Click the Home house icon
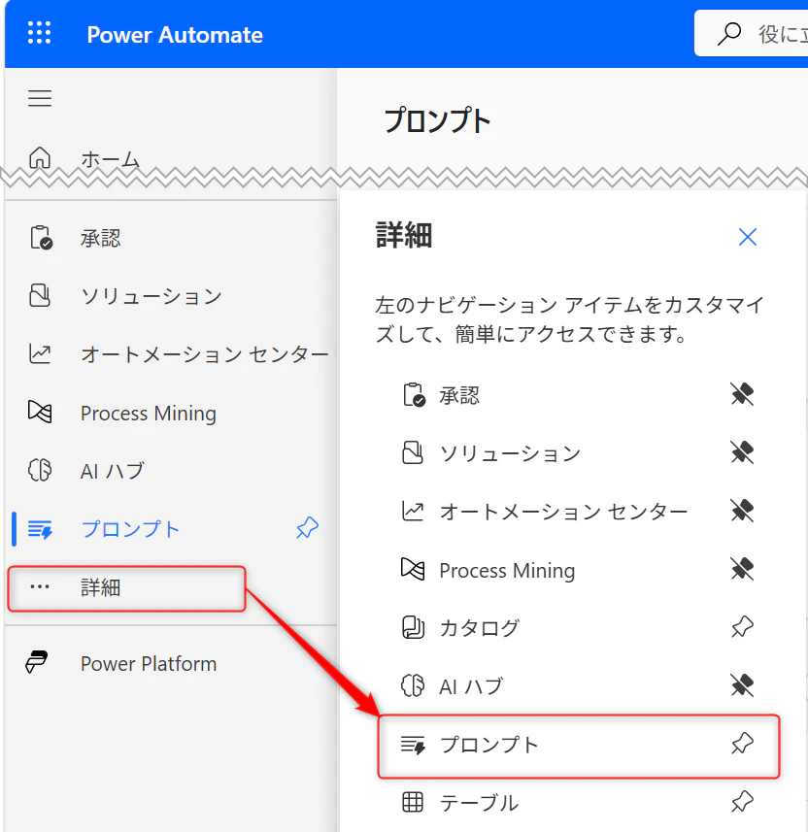Viewport: 808px width, 832px height. [x=40, y=158]
